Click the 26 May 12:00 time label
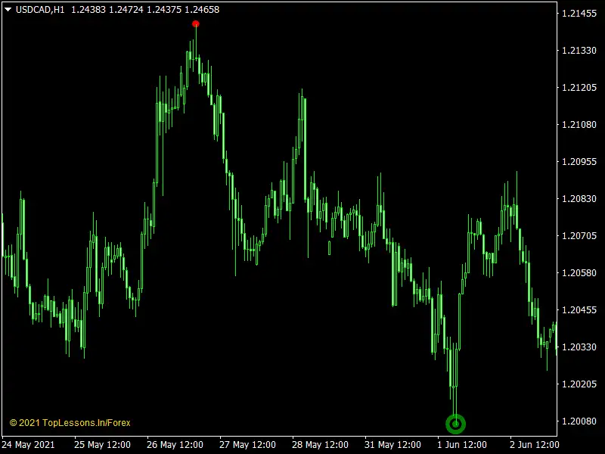605x454 pixels. 175,445
